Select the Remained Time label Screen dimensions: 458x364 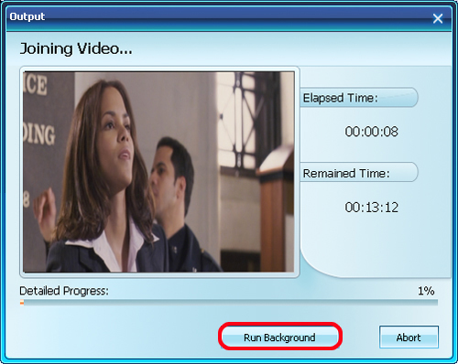[x=346, y=173]
